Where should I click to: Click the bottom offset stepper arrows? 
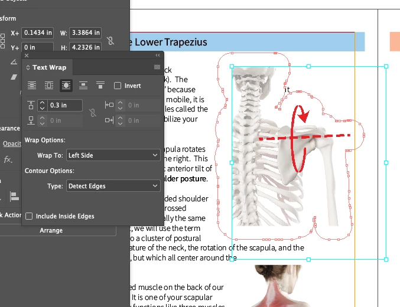tap(43, 120)
